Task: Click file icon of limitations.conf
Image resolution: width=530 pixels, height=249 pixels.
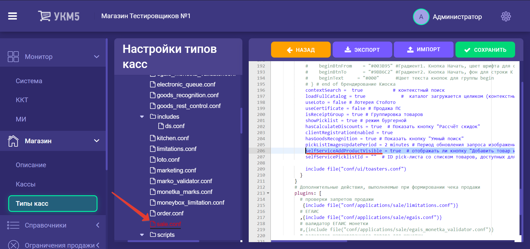Action: click(153, 149)
